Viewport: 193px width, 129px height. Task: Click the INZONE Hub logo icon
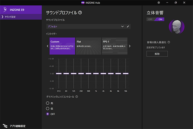coord(83,3)
